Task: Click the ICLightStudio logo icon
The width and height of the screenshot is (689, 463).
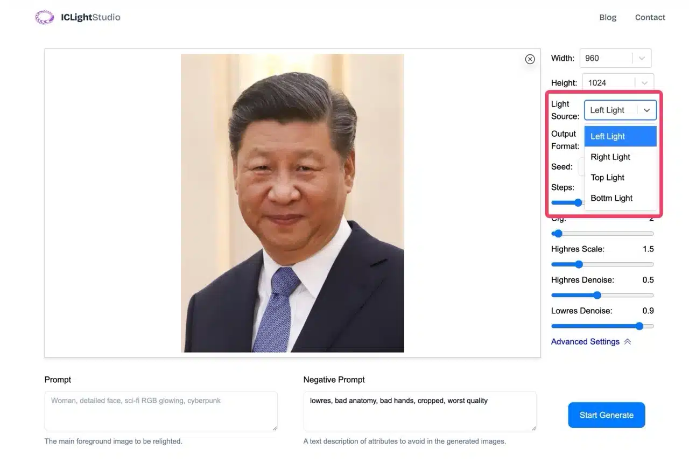Action: 44,17
